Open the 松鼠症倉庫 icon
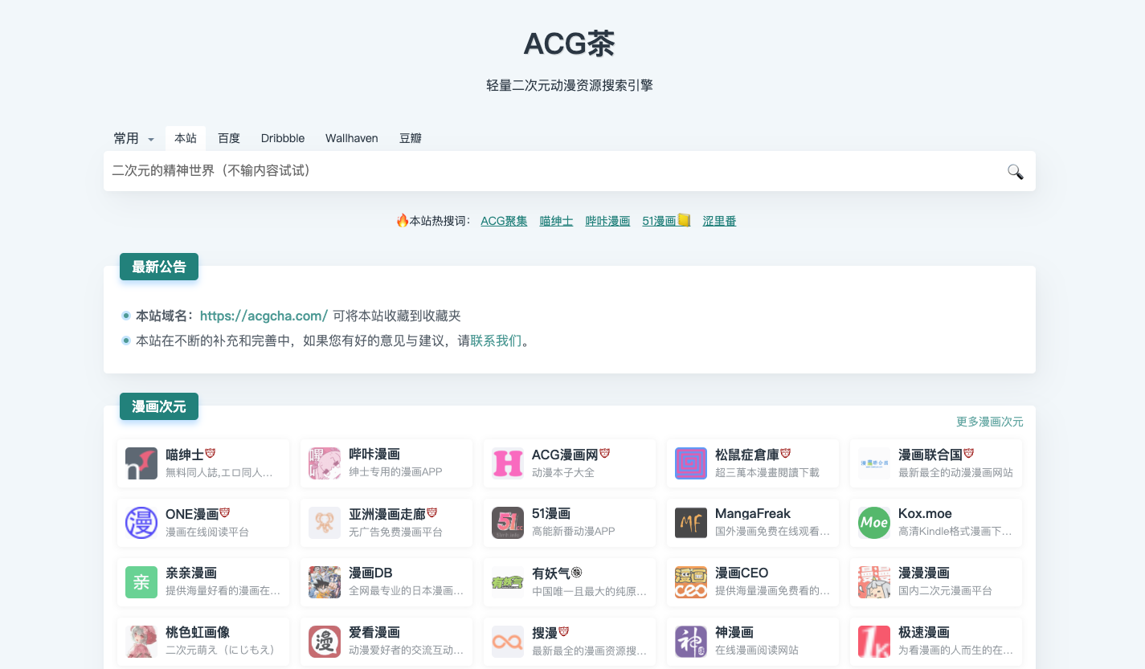The image size is (1145, 669). (x=691, y=463)
